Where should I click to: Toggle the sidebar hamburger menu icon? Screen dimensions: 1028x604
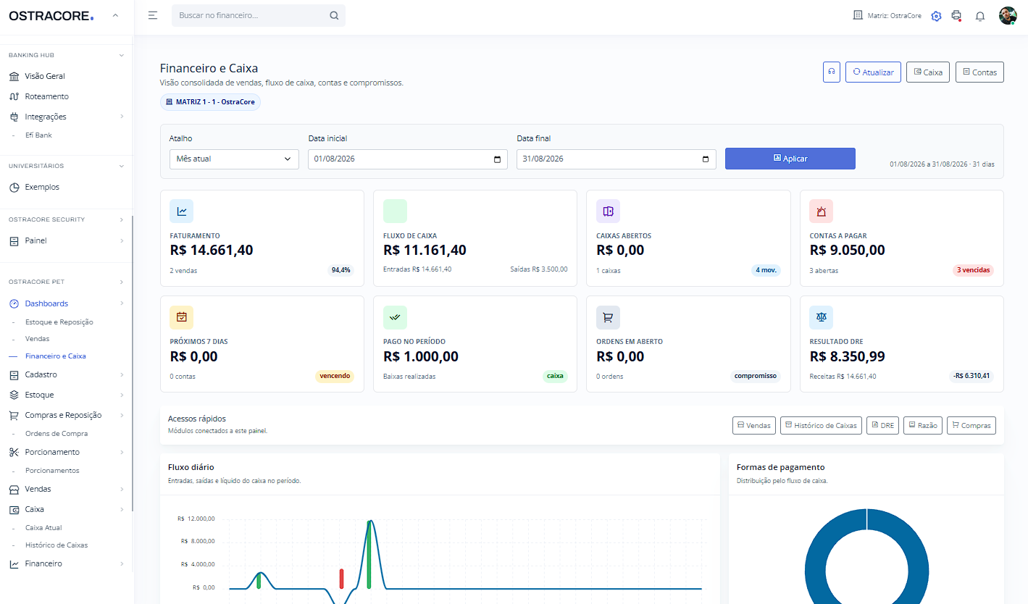[x=153, y=15]
